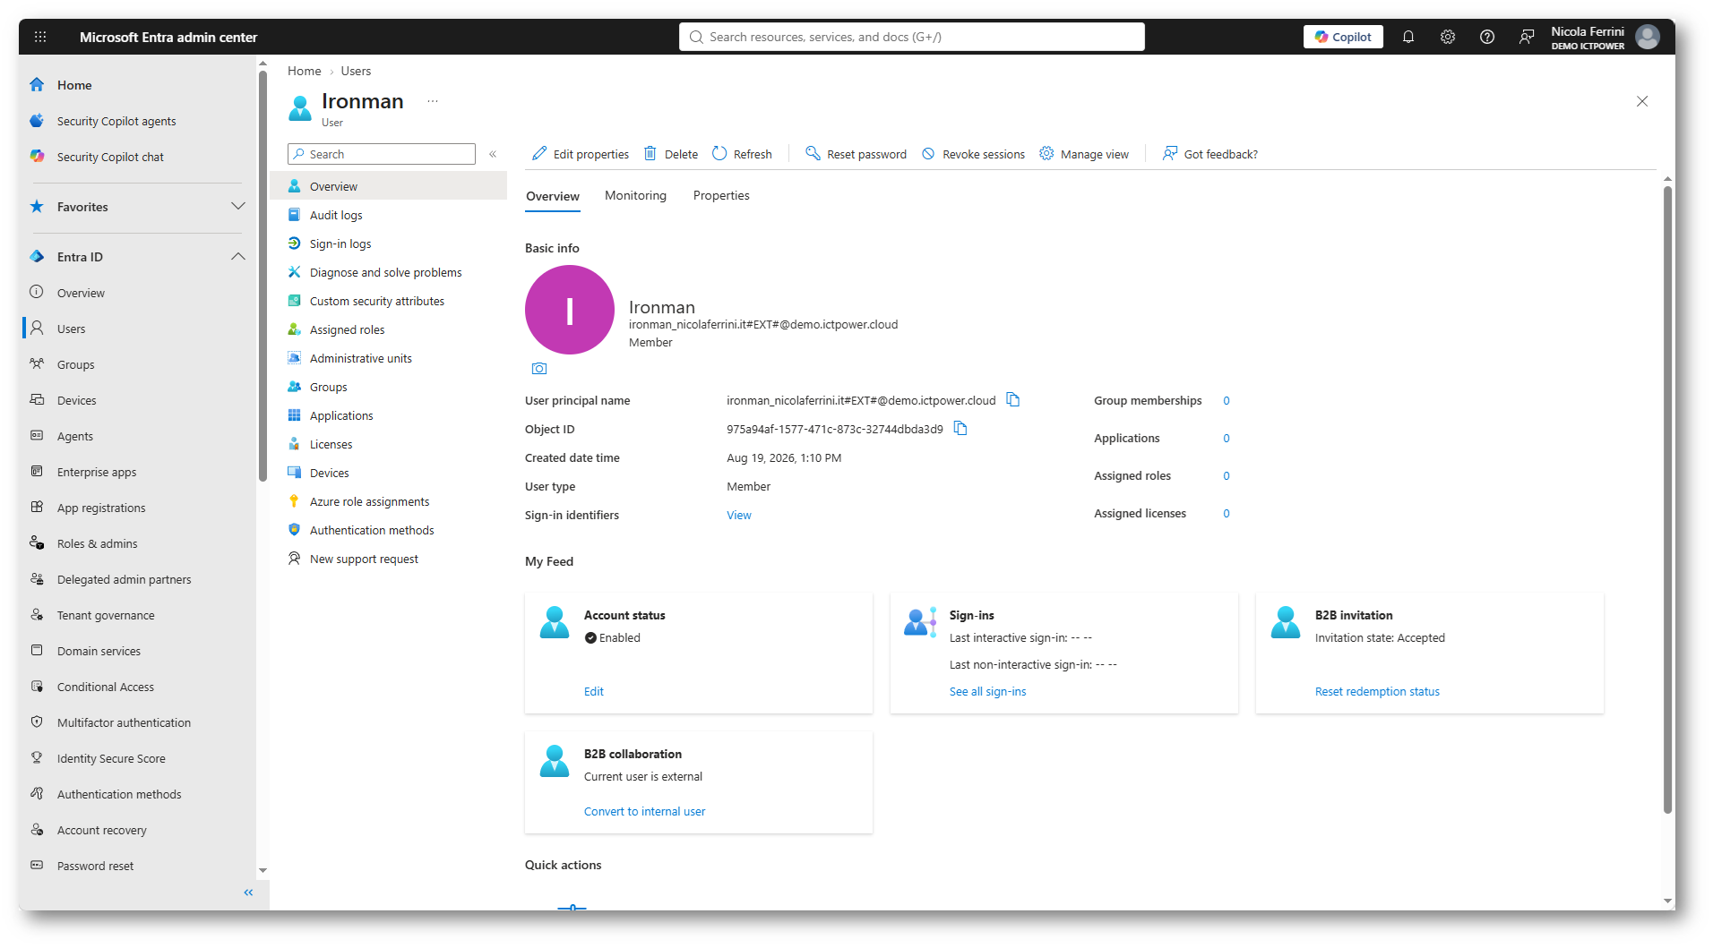The width and height of the screenshot is (1713, 948).
Task: Click the Reset password key icon
Action: (x=813, y=153)
